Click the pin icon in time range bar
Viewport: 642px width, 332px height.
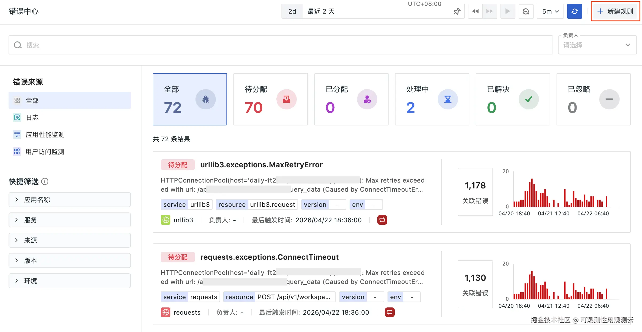pyautogui.click(x=457, y=11)
